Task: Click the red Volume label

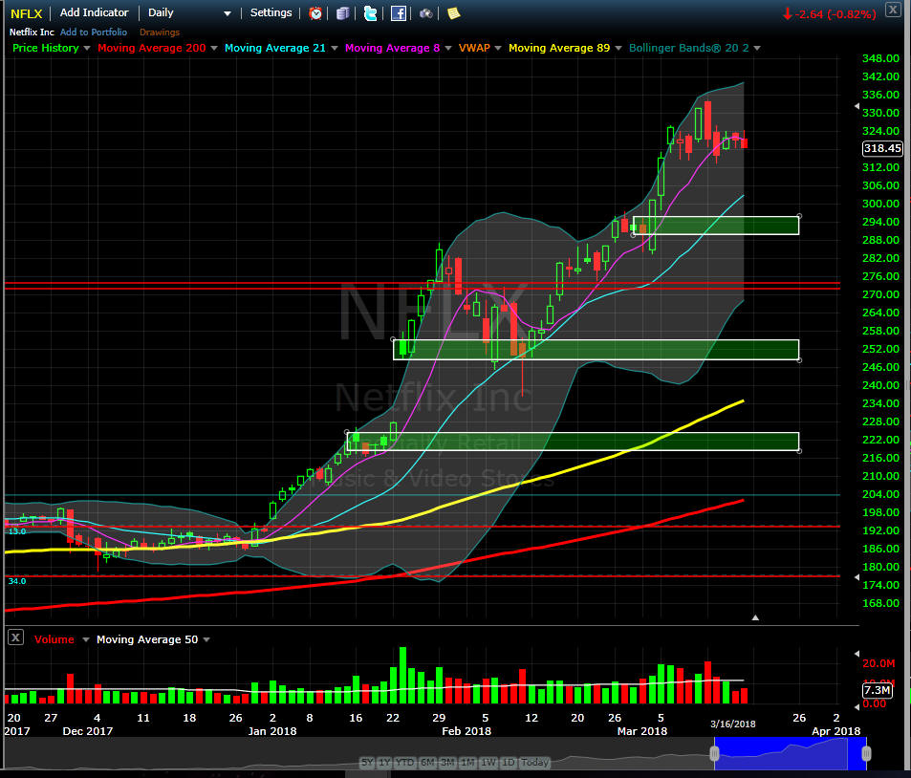Action: (54, 639)
